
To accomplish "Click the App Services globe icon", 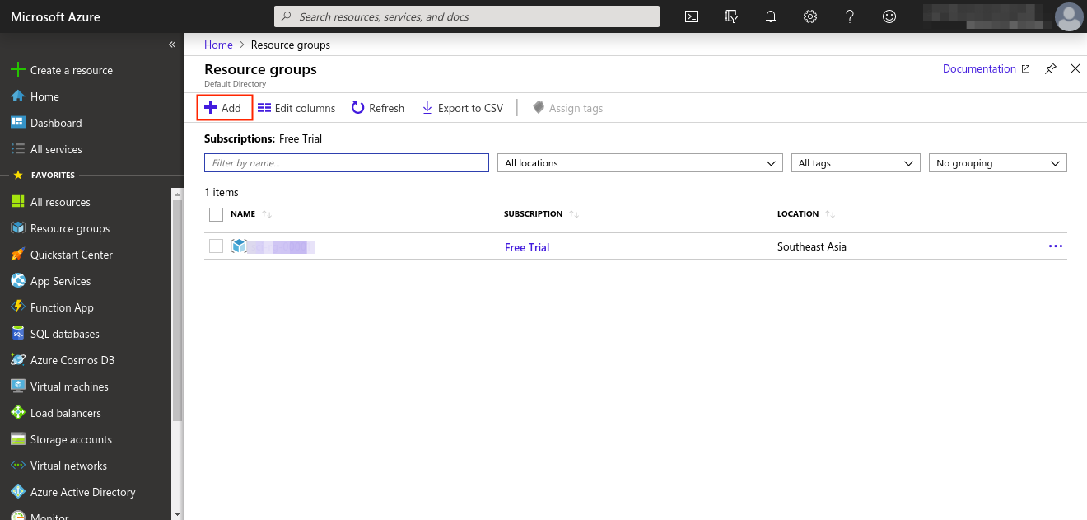I will [17, 281].
